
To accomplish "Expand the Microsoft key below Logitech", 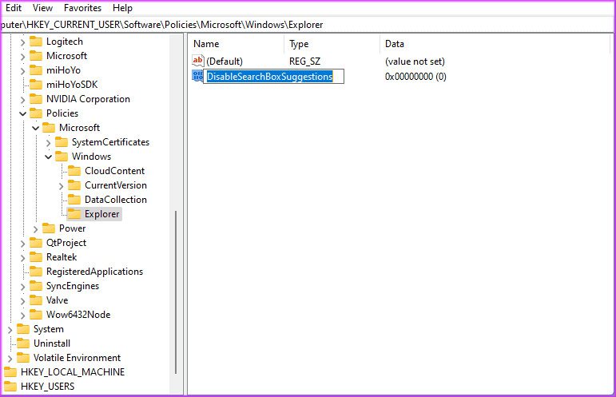I will point(22,57).
